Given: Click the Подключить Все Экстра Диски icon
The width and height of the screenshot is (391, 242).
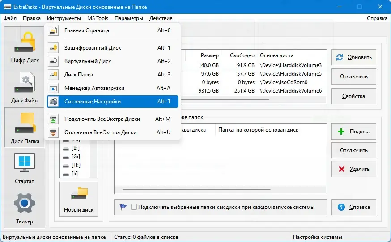Looking at the screenshot, I should (53, 119).
